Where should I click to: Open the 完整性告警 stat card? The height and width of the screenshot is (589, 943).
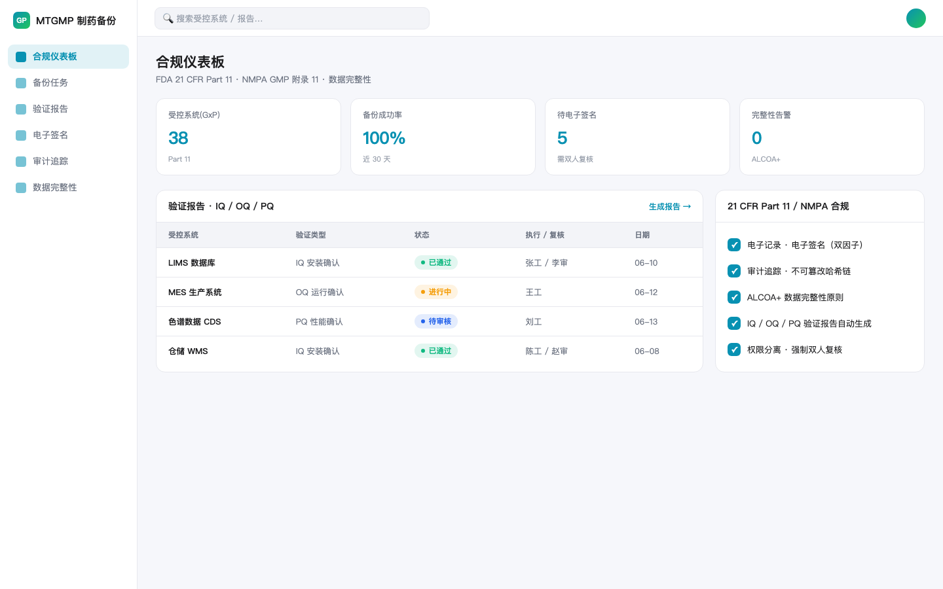coord(832,137)
